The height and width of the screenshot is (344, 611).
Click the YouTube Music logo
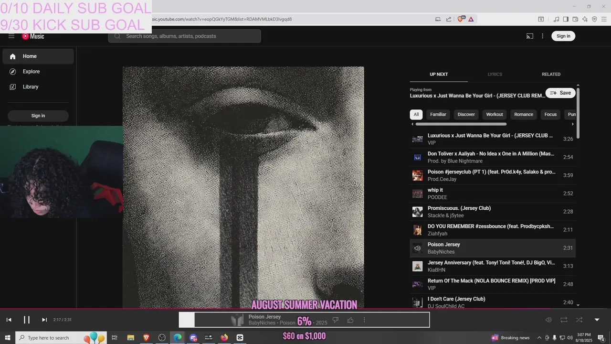click(x=33, y=36)
